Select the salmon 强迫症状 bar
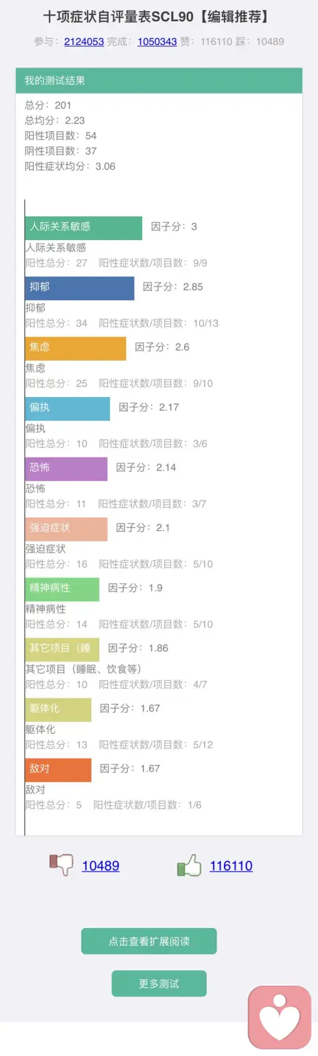The width and height of the screenshot is (318, 1056). point(66,529)
